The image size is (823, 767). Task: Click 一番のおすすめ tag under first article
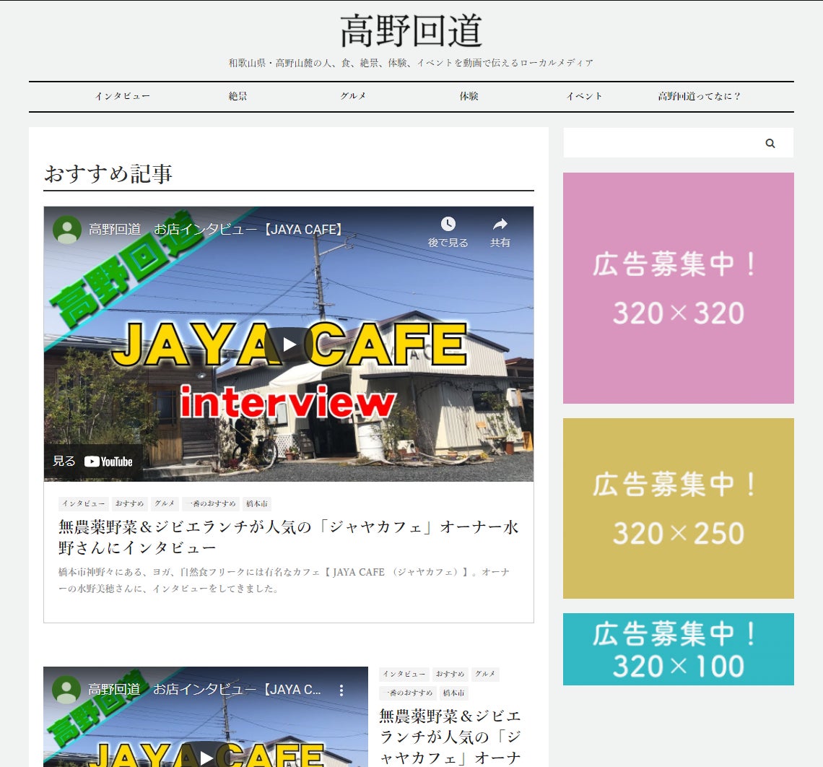(x=211, y=503)
